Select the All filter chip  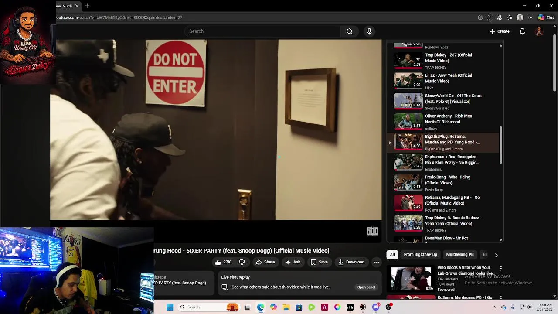tap(392, 255)
